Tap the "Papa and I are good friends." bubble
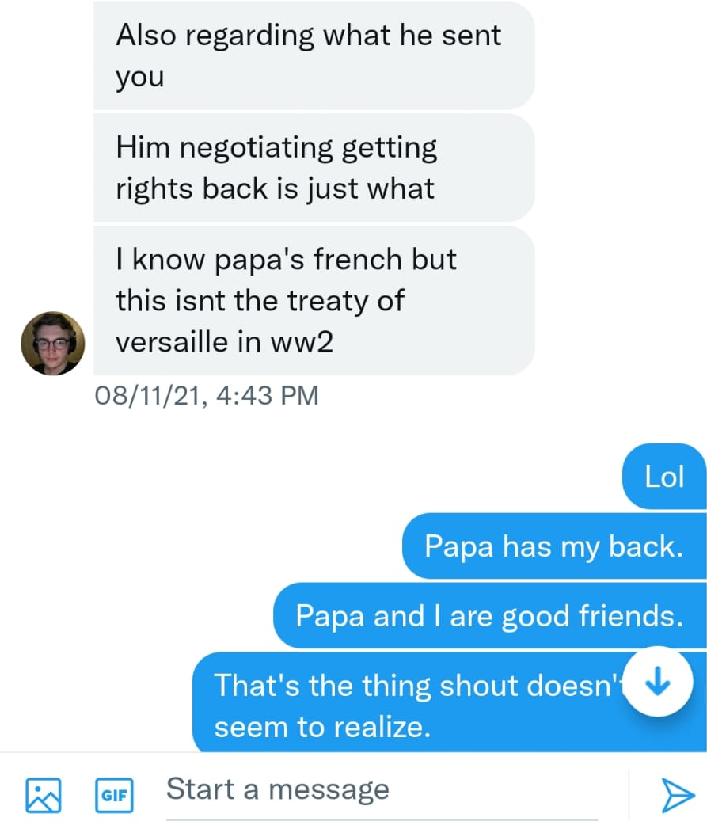The height and width of the screenshot is (829, 707). coord(489,616)
